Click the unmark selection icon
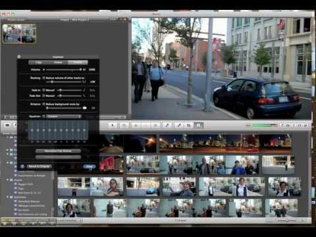 tap(145, 125)
